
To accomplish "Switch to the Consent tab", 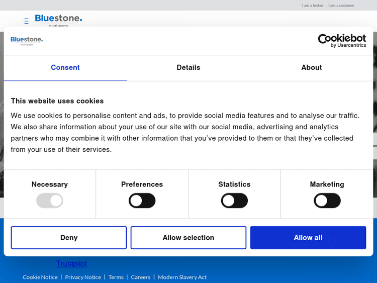I will click(65, 67).
